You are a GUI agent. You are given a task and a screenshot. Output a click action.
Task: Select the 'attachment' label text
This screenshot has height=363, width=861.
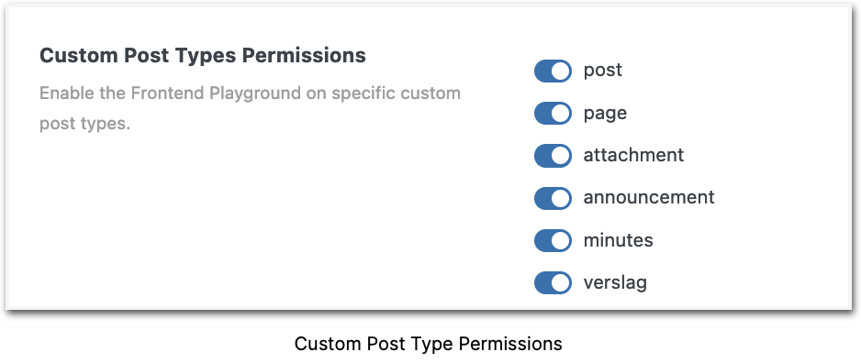click(x=633, y=155)
